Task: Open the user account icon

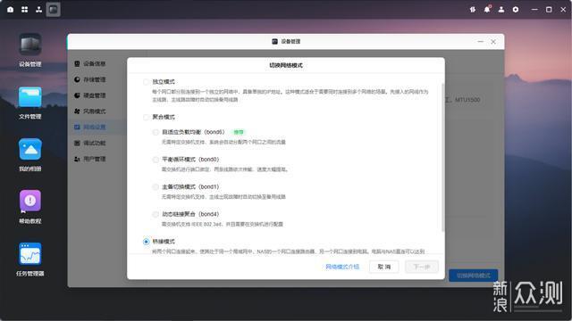Action: click(x=501, y=10)
